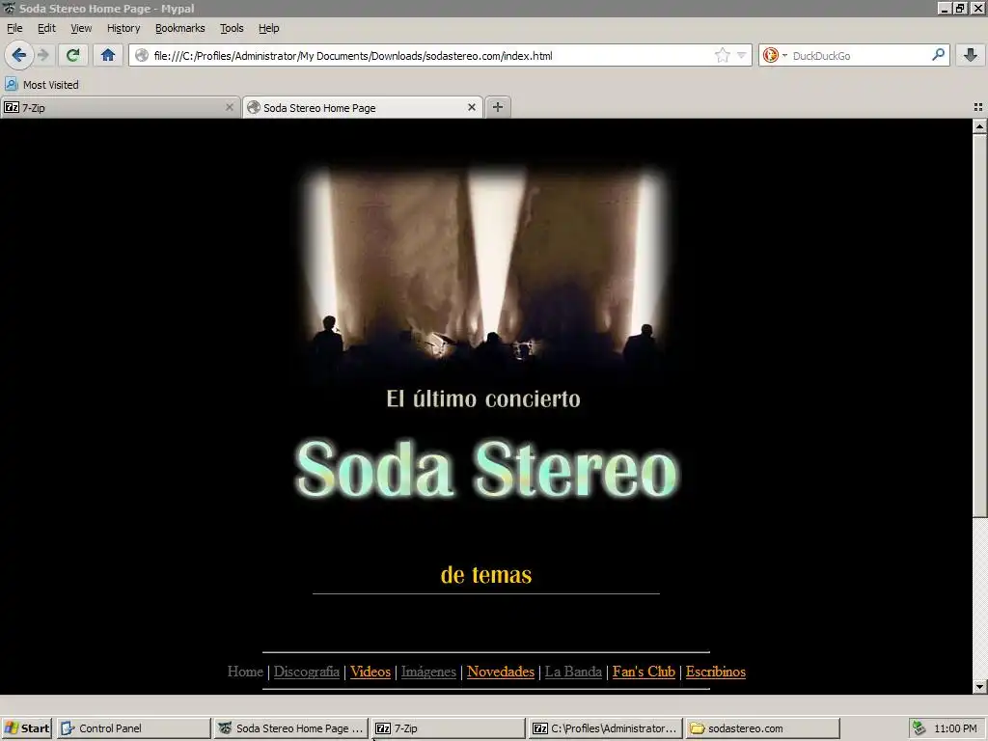Open a new tab with the plus button
Screen dimensions: 988x741
coord(498,107)
